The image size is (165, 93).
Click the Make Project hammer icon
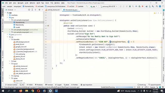click(87, 6)
